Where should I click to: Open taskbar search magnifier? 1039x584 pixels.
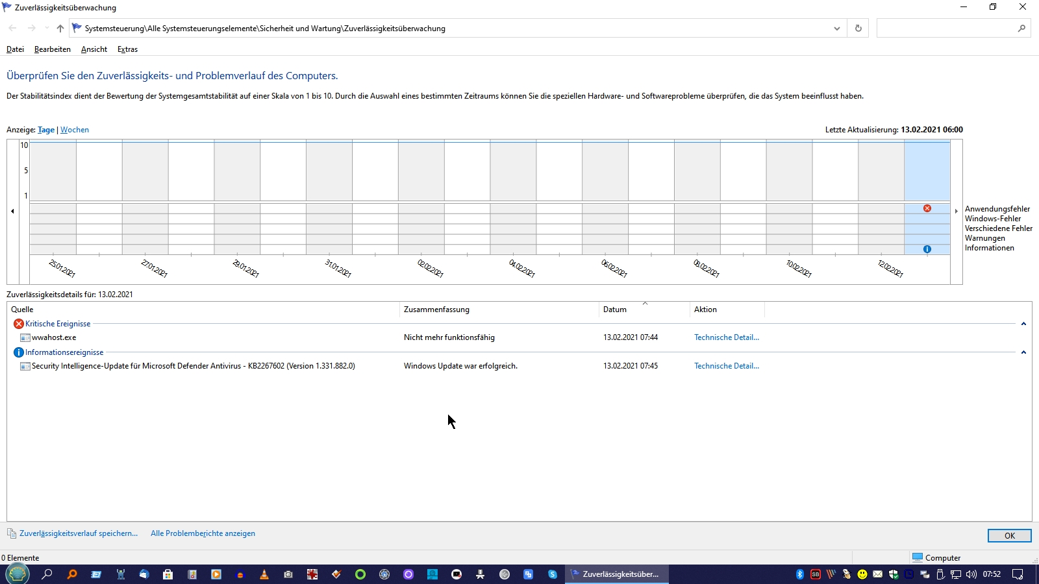click(47, 574)
